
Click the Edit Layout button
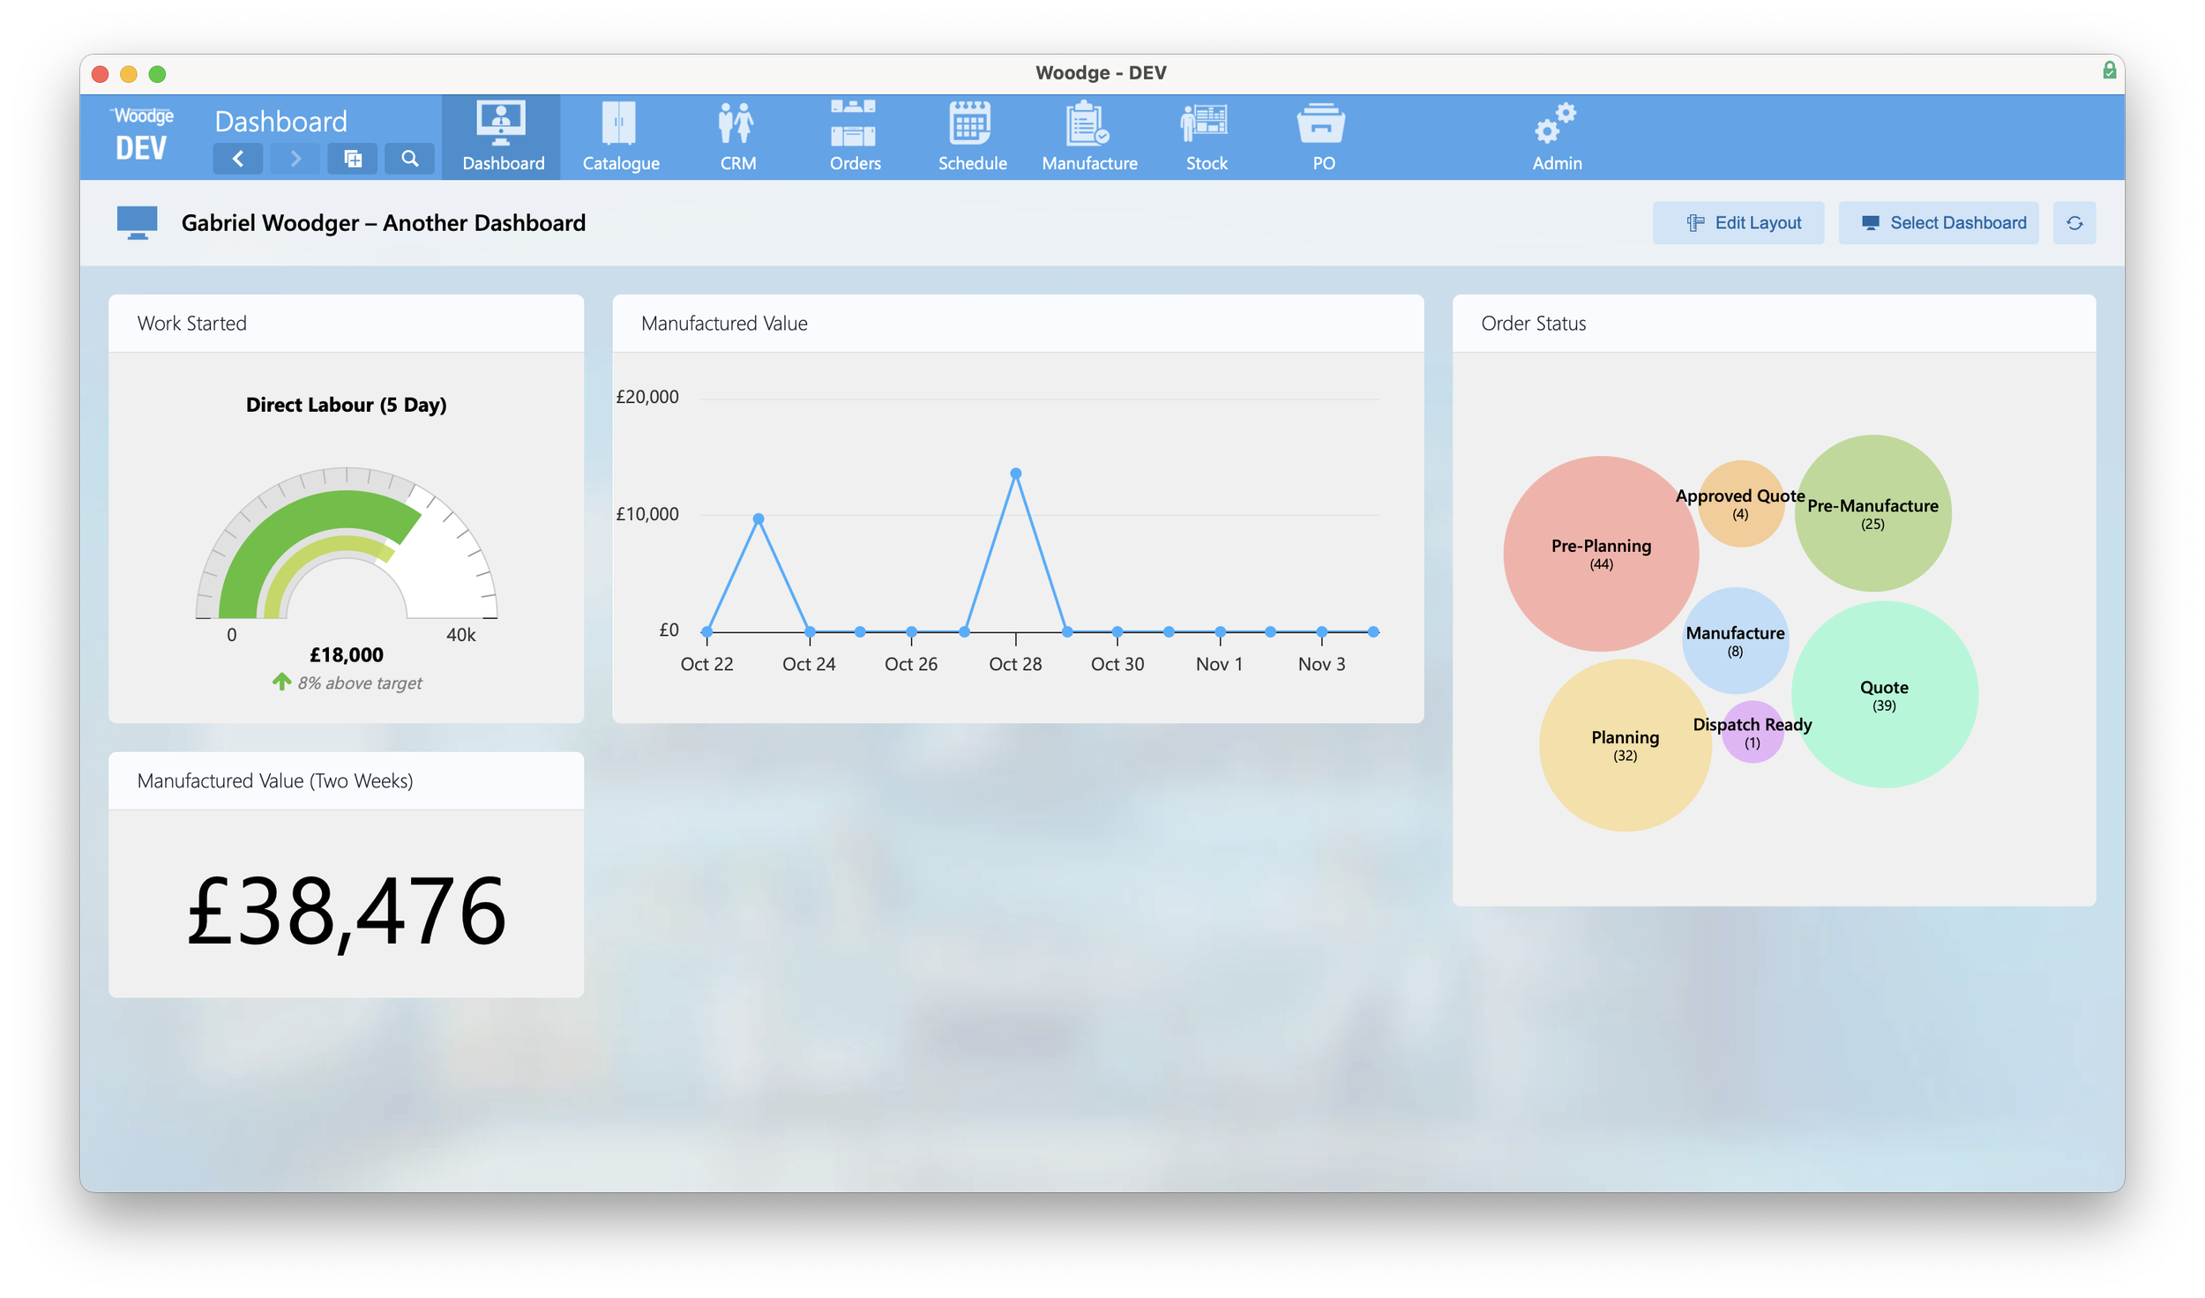click(x=1738, y=223)
